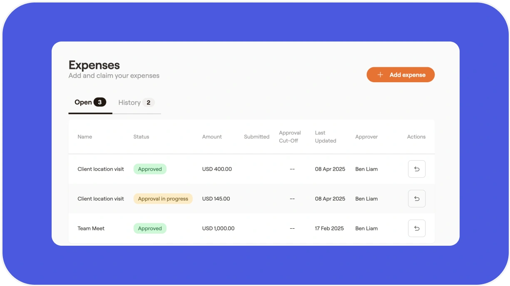Click the Last Updated column header
Screen dimensions: 510x286
326,137
